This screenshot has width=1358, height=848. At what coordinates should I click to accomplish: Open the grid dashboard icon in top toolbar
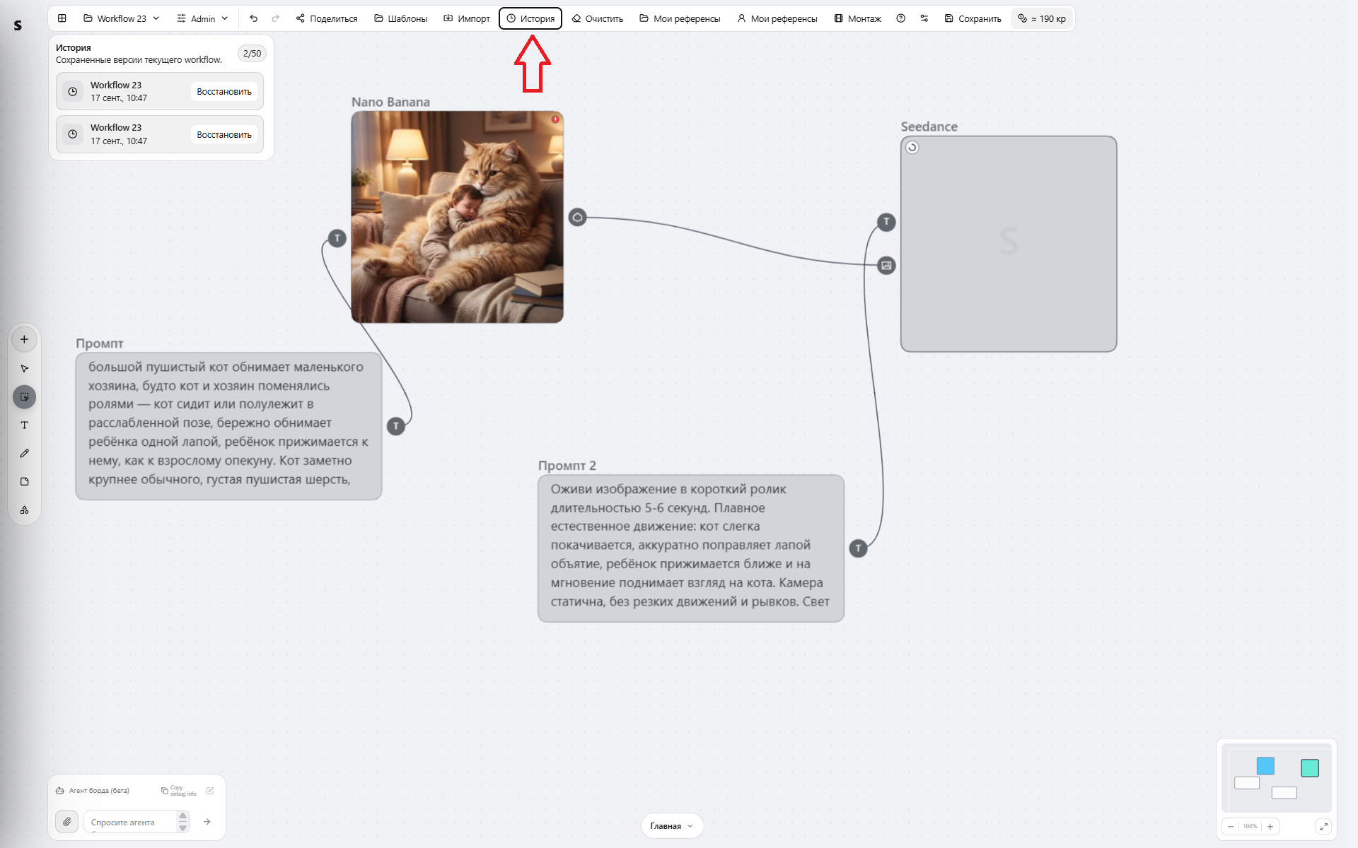click(x=62, y=18)
